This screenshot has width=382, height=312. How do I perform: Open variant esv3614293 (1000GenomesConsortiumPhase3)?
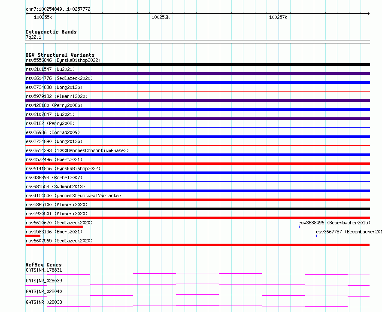coord(77,150)
